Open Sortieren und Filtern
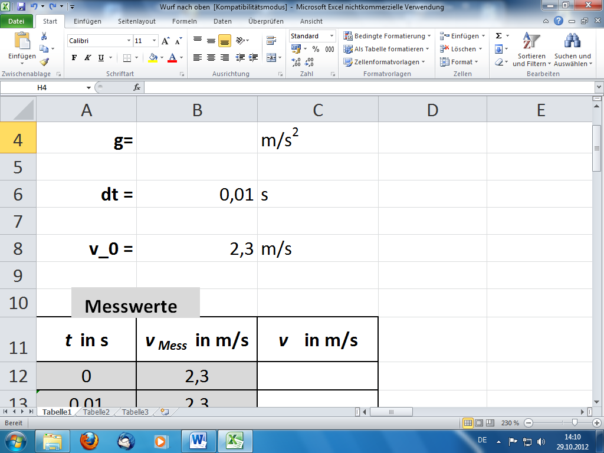This screenshot has width=604, height=453. coord(531,50)
